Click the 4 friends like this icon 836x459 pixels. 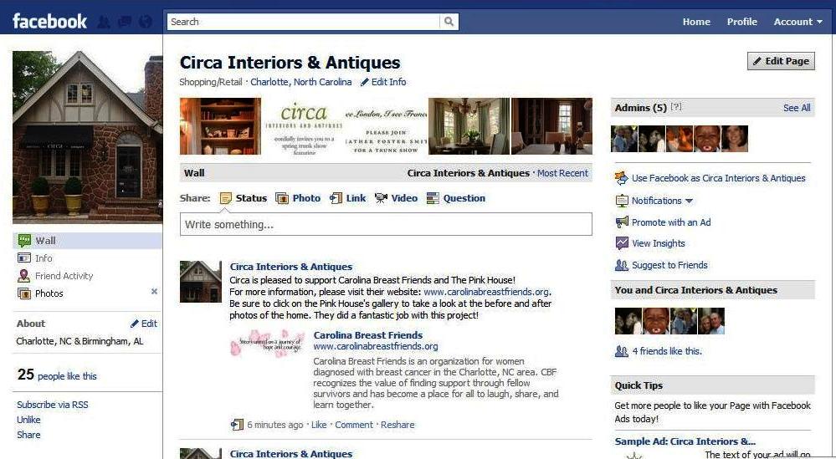(622, 351)
